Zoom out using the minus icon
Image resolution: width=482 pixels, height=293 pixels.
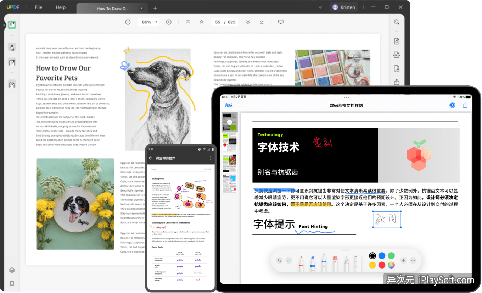click(x=128, y=22)
